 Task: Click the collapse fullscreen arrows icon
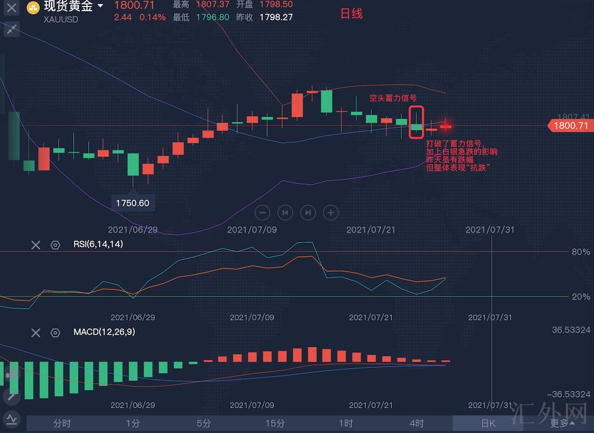coord(11,29)
